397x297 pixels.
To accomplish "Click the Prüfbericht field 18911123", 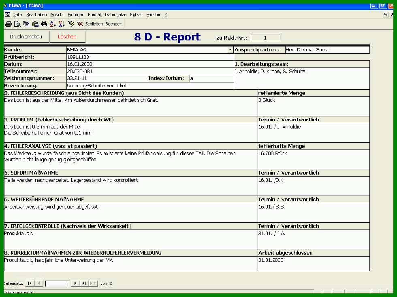I will (150, 57).
